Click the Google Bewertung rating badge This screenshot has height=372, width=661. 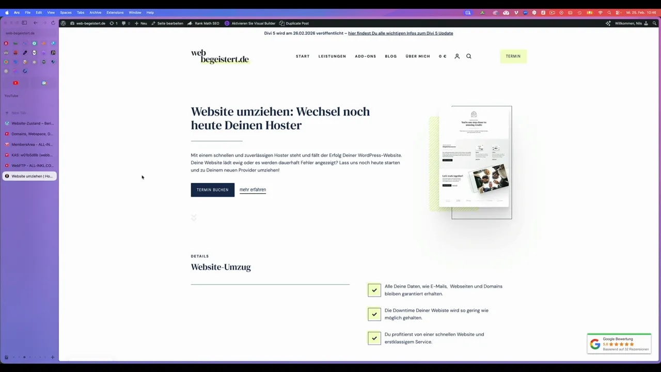[x=619, y=343]
